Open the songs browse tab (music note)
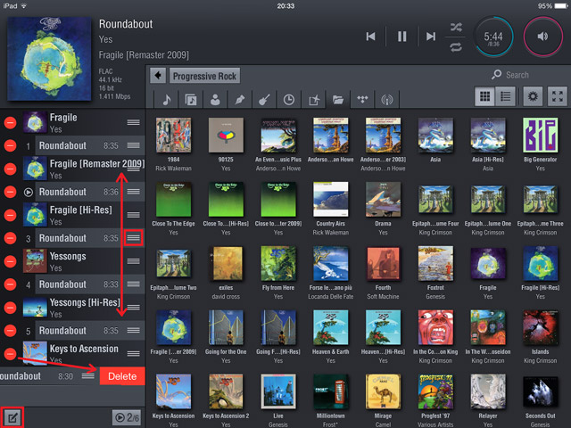 167,100
